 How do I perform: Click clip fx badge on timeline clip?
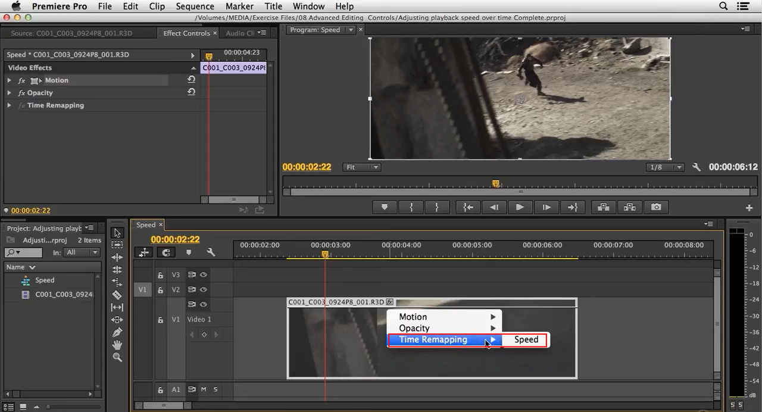click(x=390, y=302)
